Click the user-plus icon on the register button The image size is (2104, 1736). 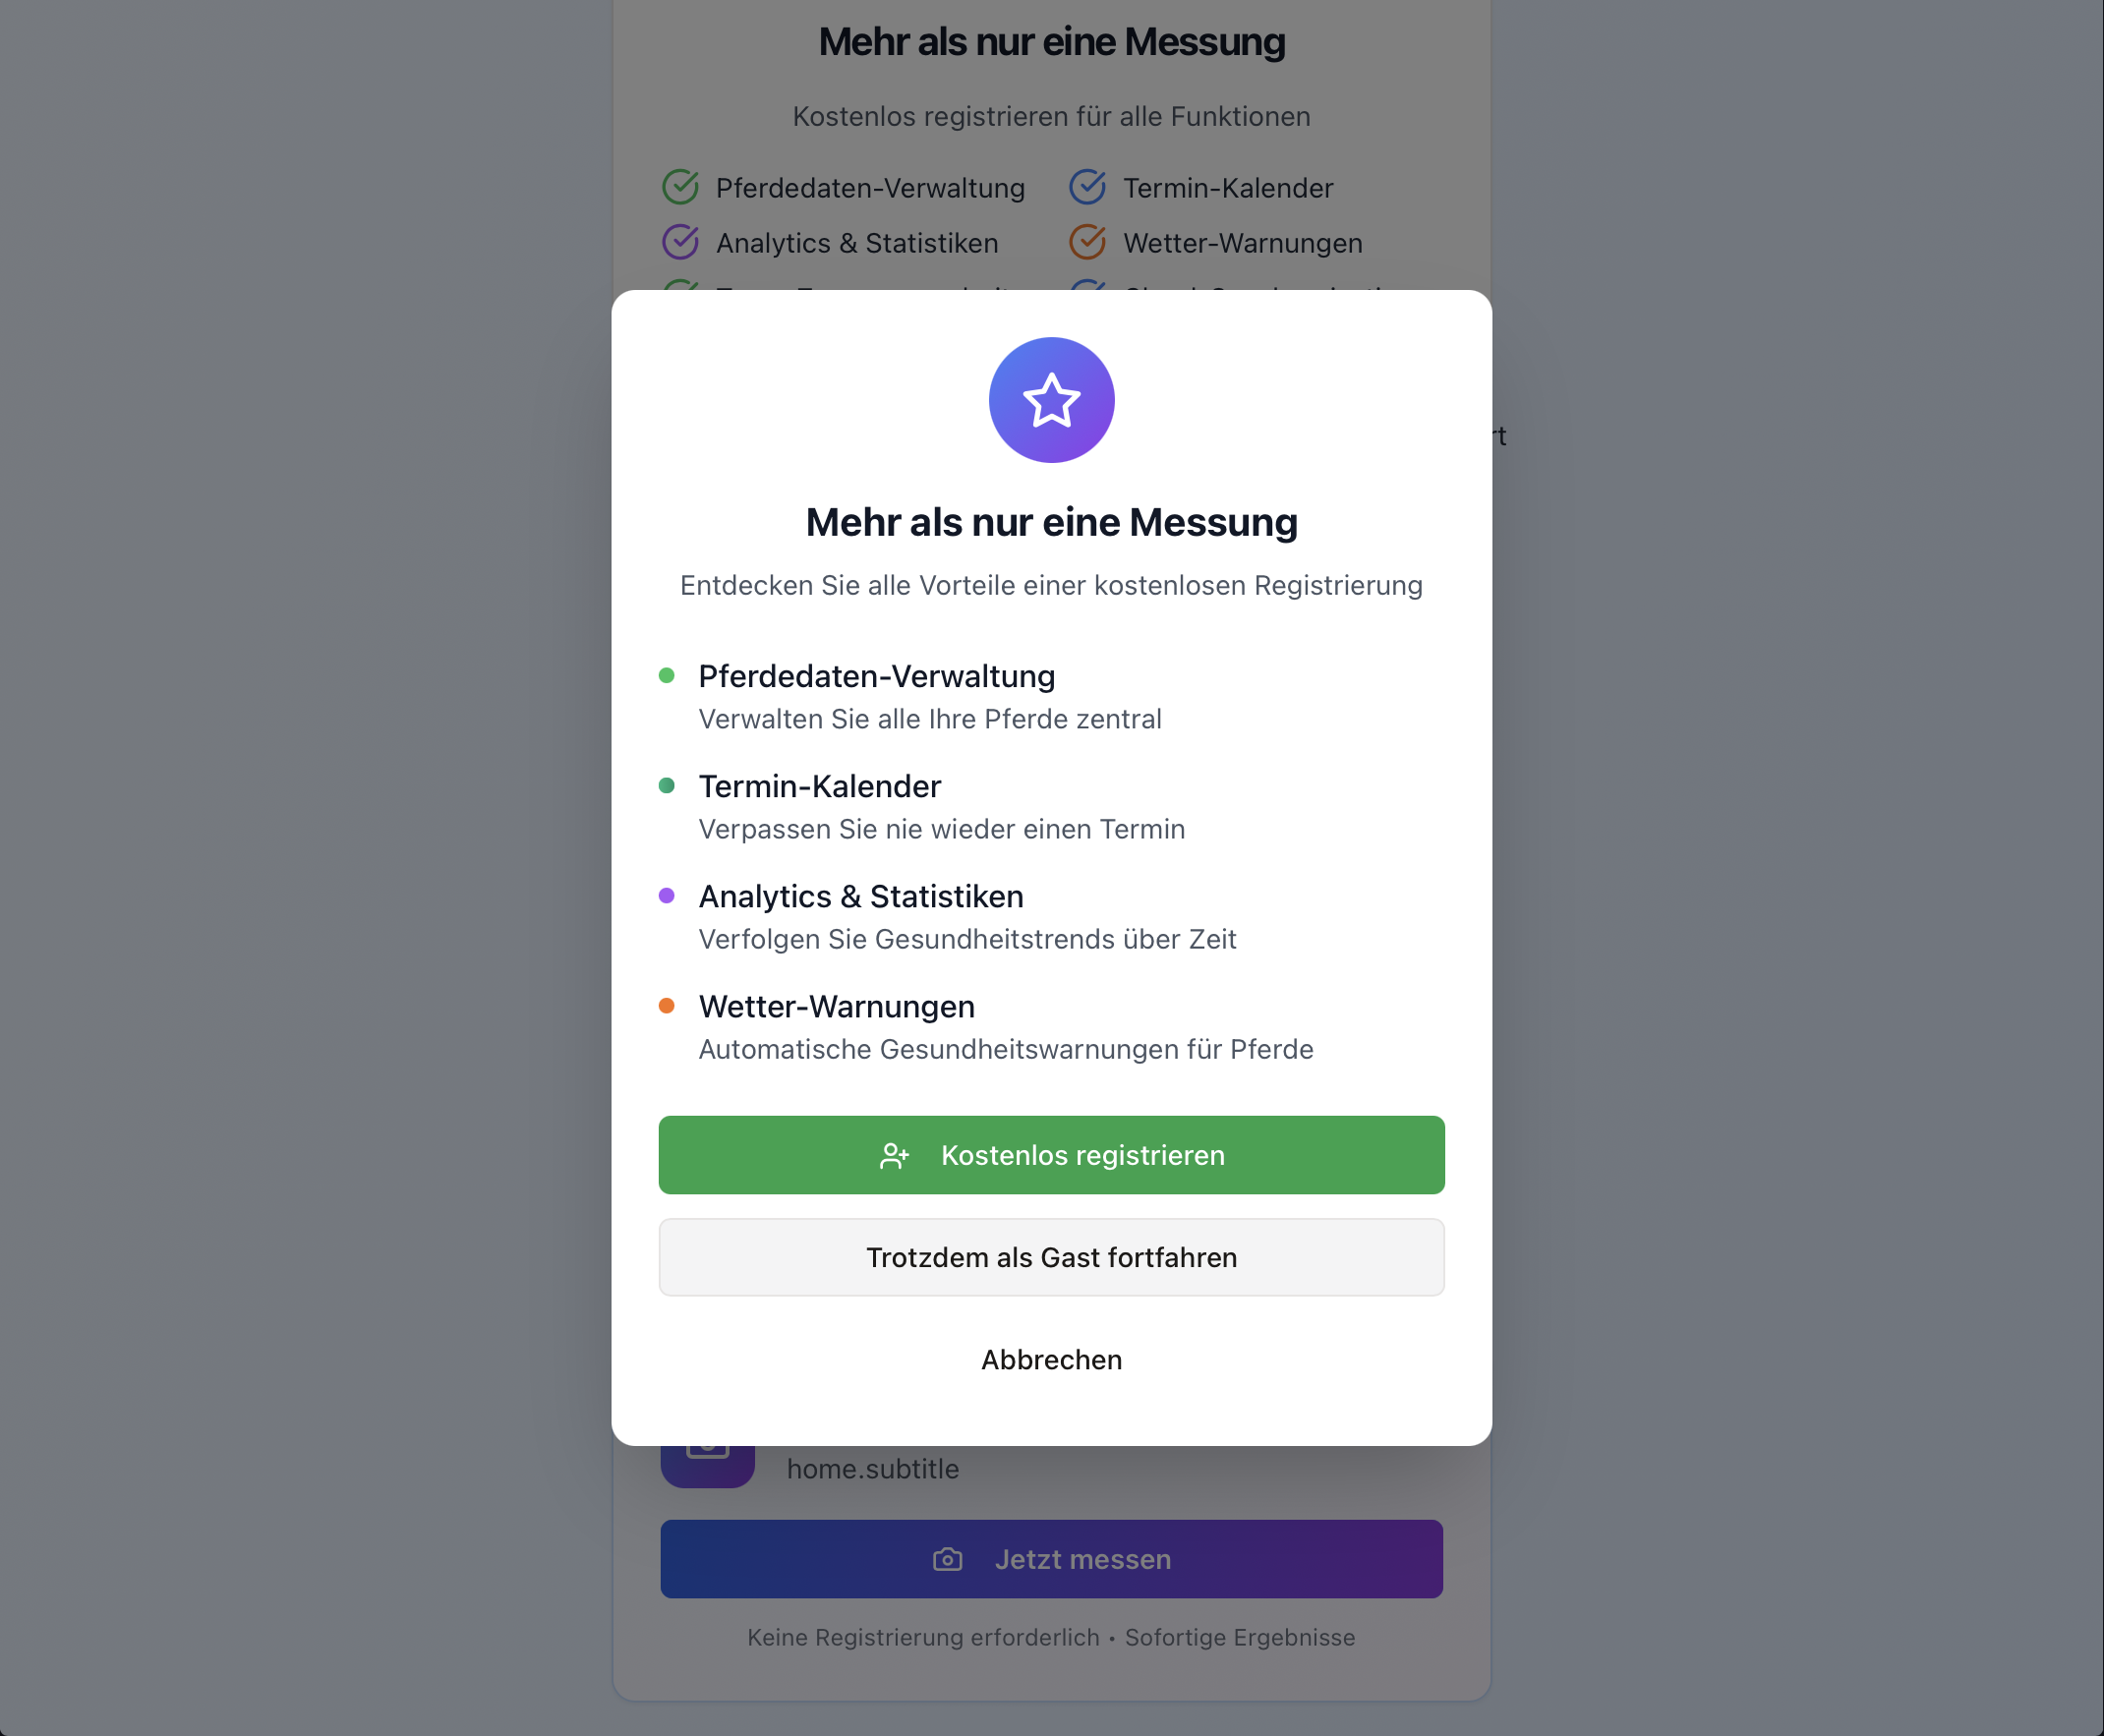pos(894,1156)
